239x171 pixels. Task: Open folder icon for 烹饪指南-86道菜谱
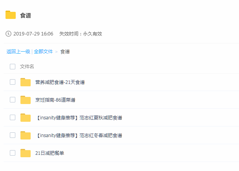coord(26,100)
